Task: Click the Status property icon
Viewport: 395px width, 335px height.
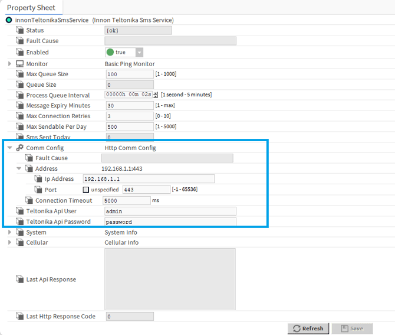Action: 19,30
